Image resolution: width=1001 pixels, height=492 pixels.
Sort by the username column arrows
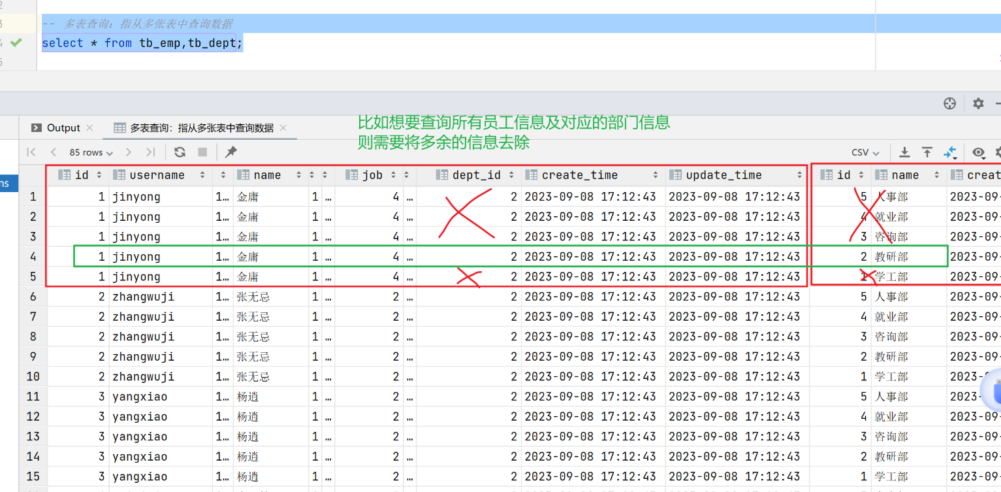click(x=202, y=175)
